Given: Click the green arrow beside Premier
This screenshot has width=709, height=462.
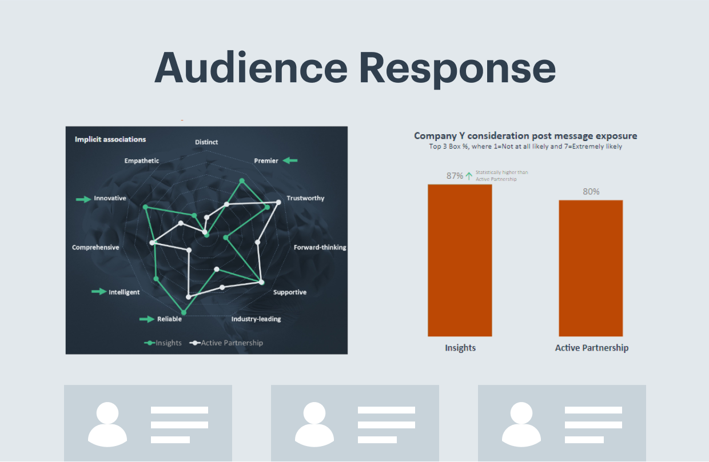Looking at the screenshot, I should (290, 161).
